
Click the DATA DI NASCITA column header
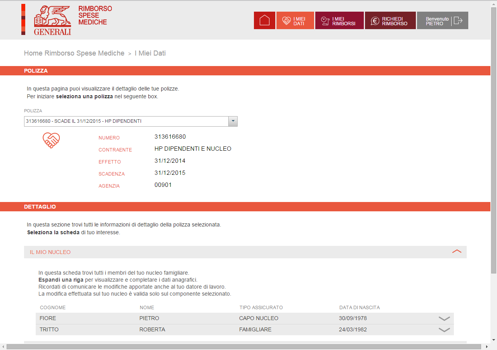(360, 307)
